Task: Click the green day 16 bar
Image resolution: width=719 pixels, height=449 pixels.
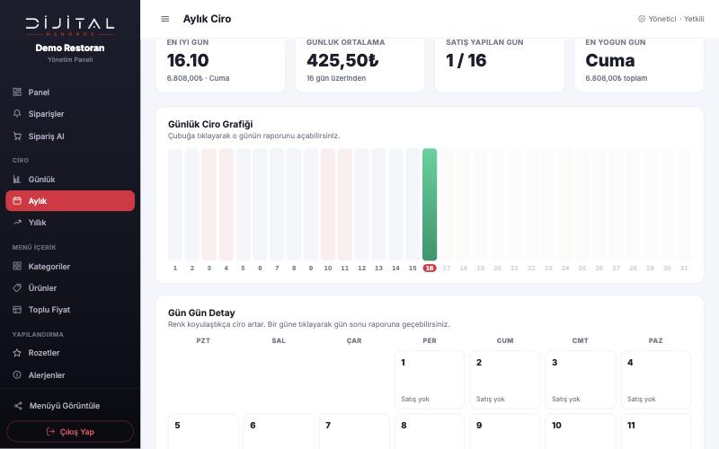Action: pyautogui.click(x=430, y=205)
